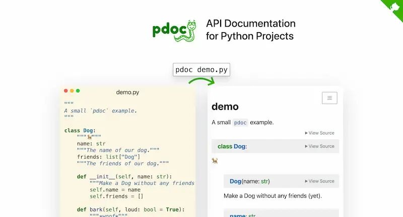Image resolution: width=403 pixels, height=217 pixels.
Task: Expand View Source under the pdoc example line
Action: [x=319, y=133]
